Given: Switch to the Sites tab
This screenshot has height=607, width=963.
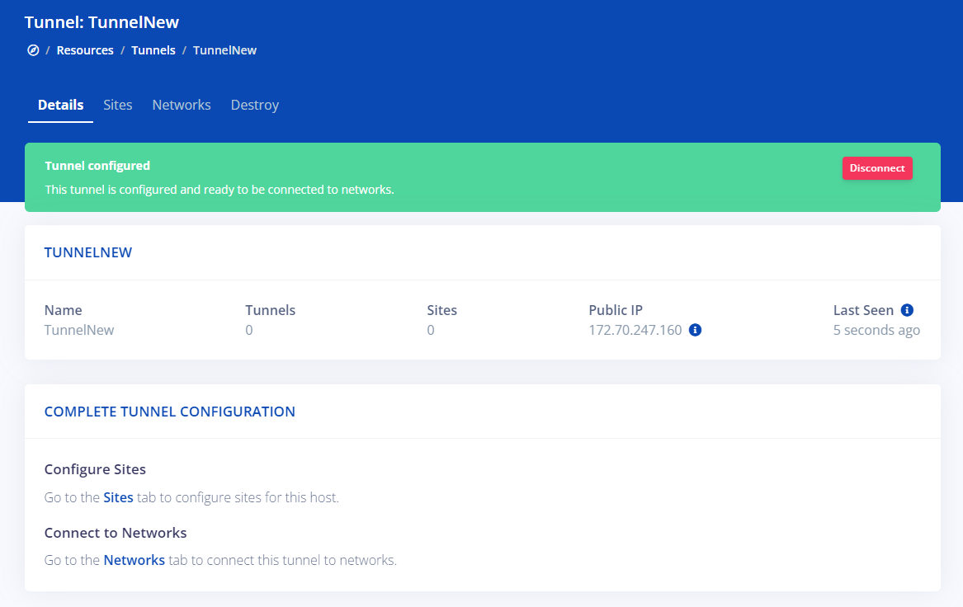Looking at the screenshot, I should [118, 105].
